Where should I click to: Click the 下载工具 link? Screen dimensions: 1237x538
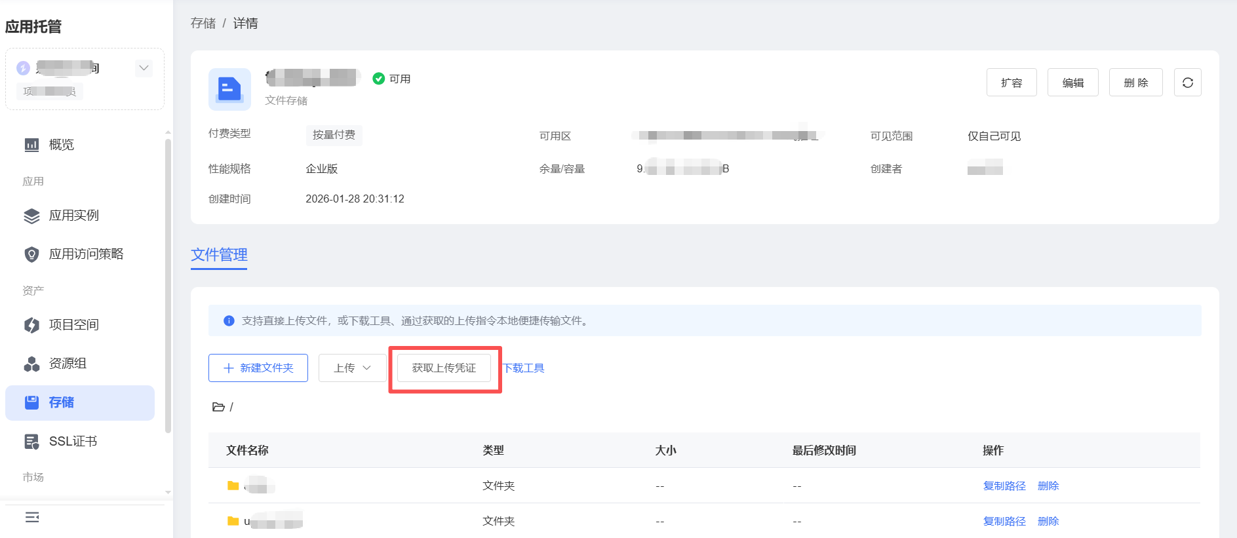[524, 368]
